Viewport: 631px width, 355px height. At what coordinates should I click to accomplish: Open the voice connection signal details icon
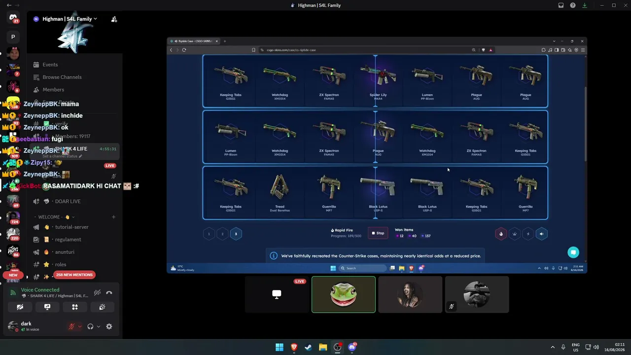(x=13, y=292)
